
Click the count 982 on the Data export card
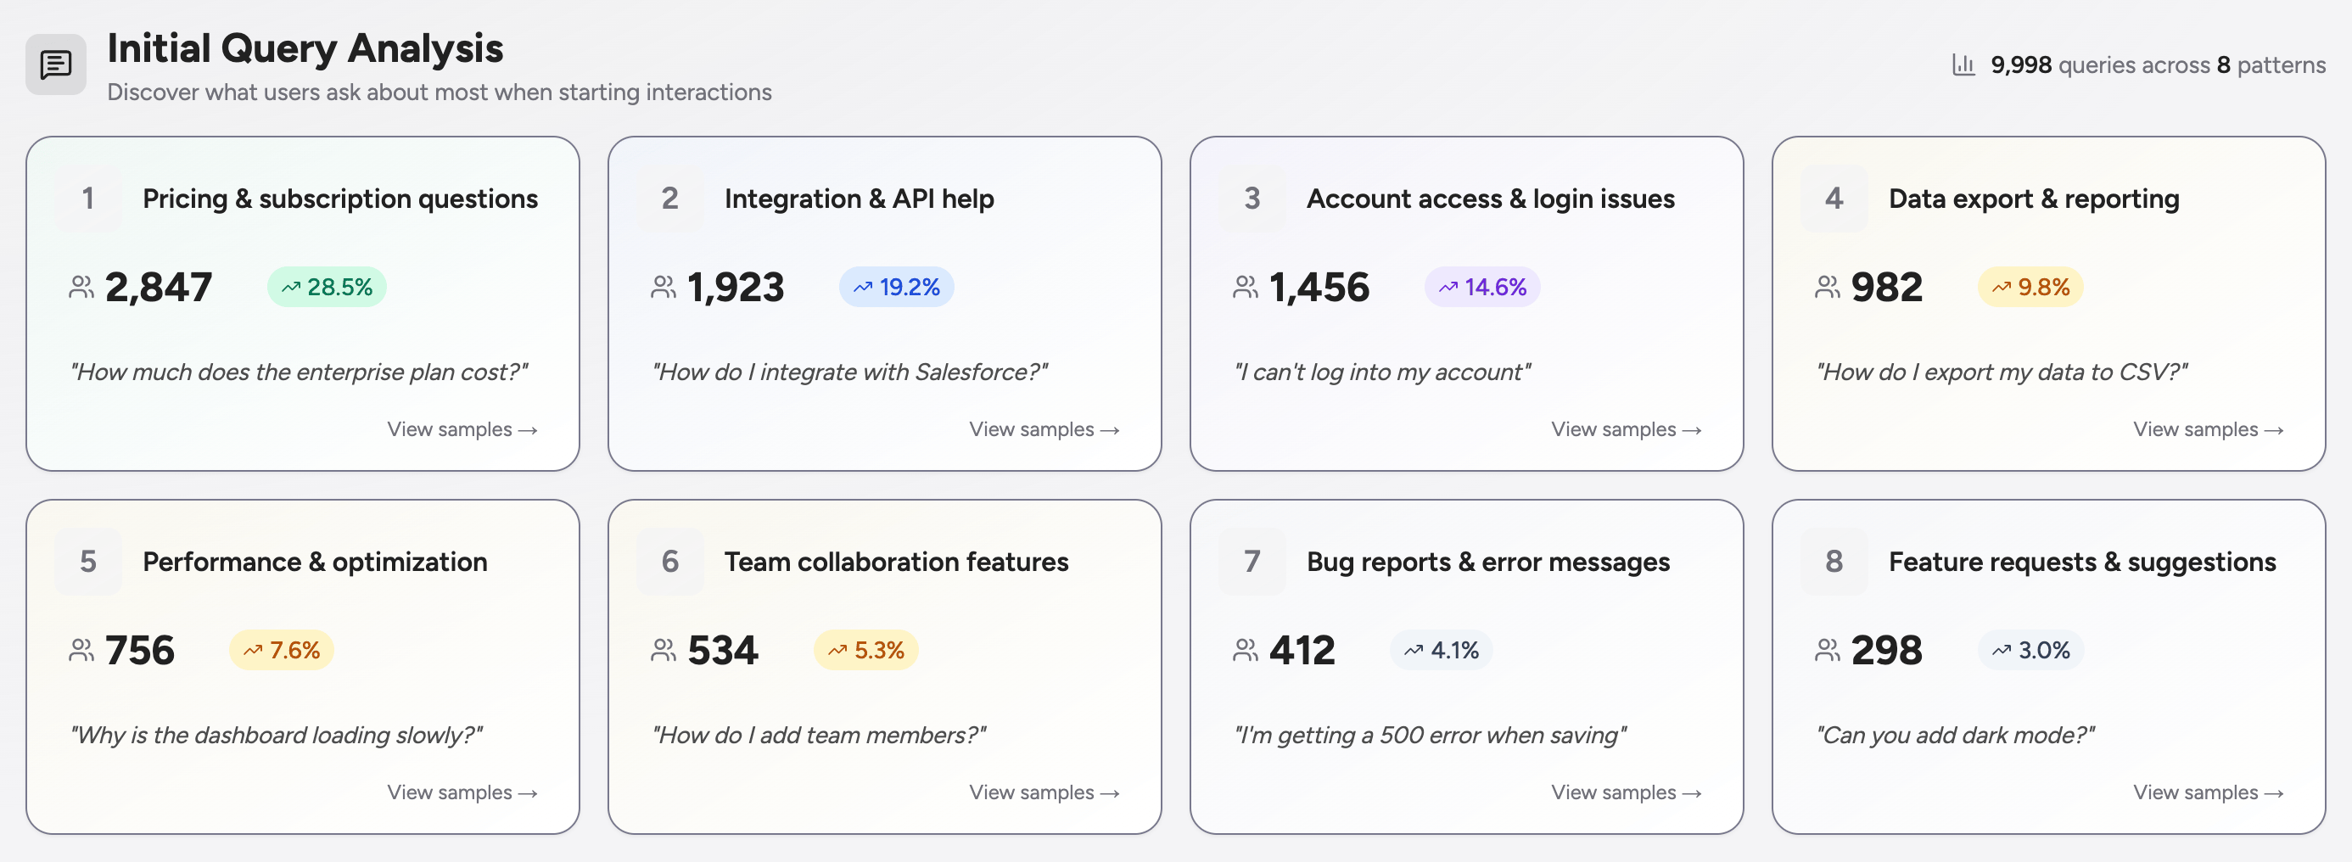(x=1887, y=288)
